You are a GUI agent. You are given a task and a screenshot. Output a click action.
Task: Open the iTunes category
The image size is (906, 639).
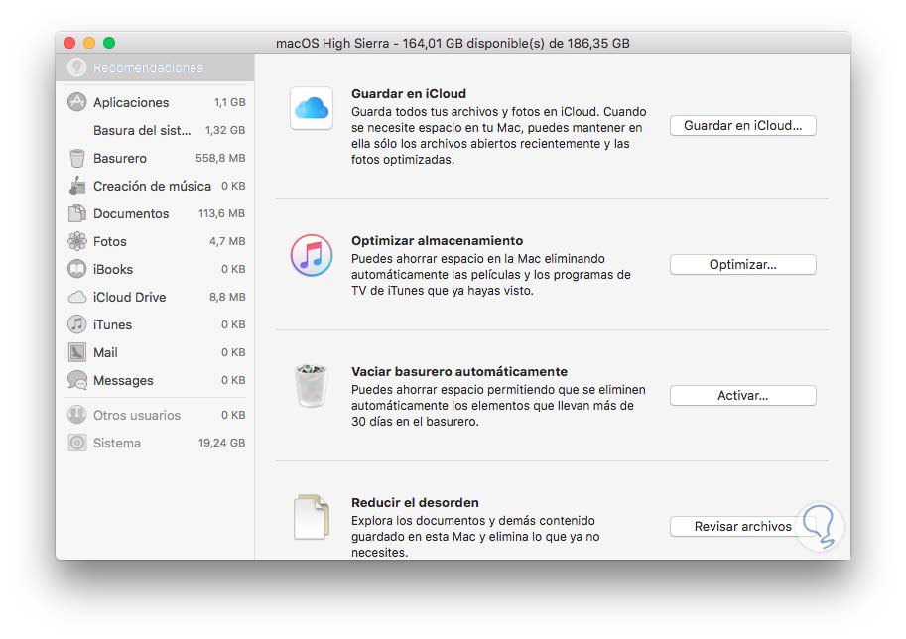[x=155, y=324]
